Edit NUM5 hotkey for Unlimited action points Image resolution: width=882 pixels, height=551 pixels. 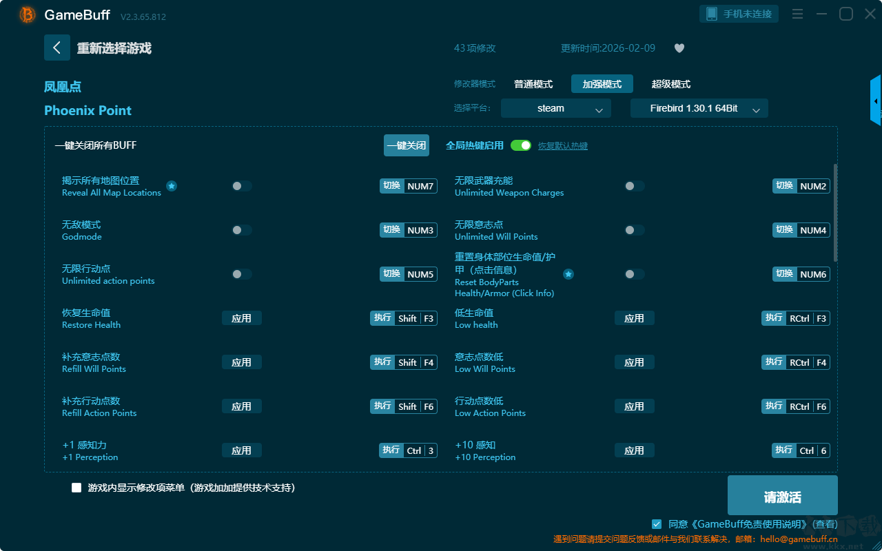[x=409, y=274]
